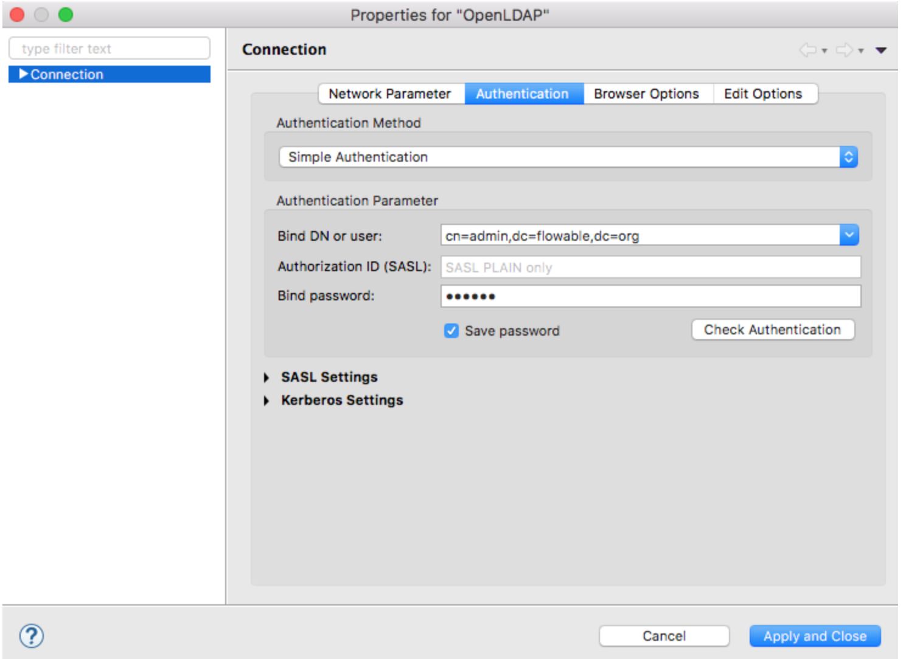Click the forward navigation arrow icon
903x659 pixels.
[x=846, y=50]
